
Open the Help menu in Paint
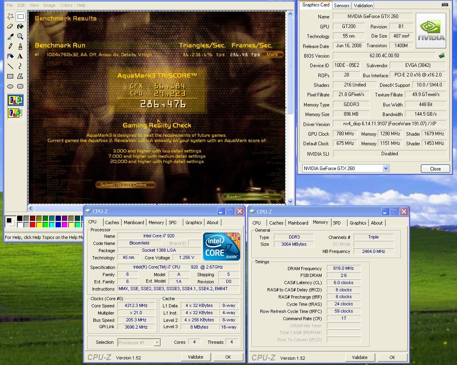click(81, 5)
